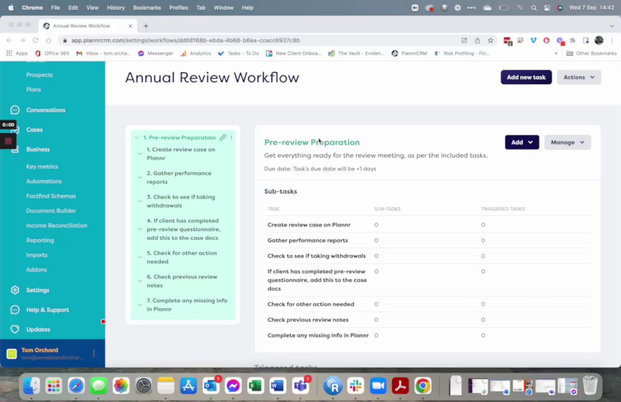This screenshot has width=621, height=402.
Task: Click the link icon beside Pre-review Preparation
Action: 223,137
